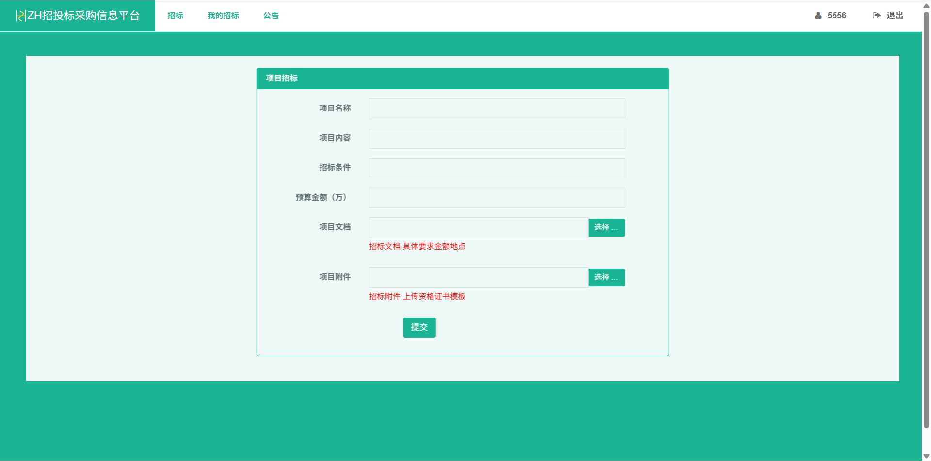Click the 项目招标 panel header text
The height and width of the screenshot is (461, 931).
(282, 78)
